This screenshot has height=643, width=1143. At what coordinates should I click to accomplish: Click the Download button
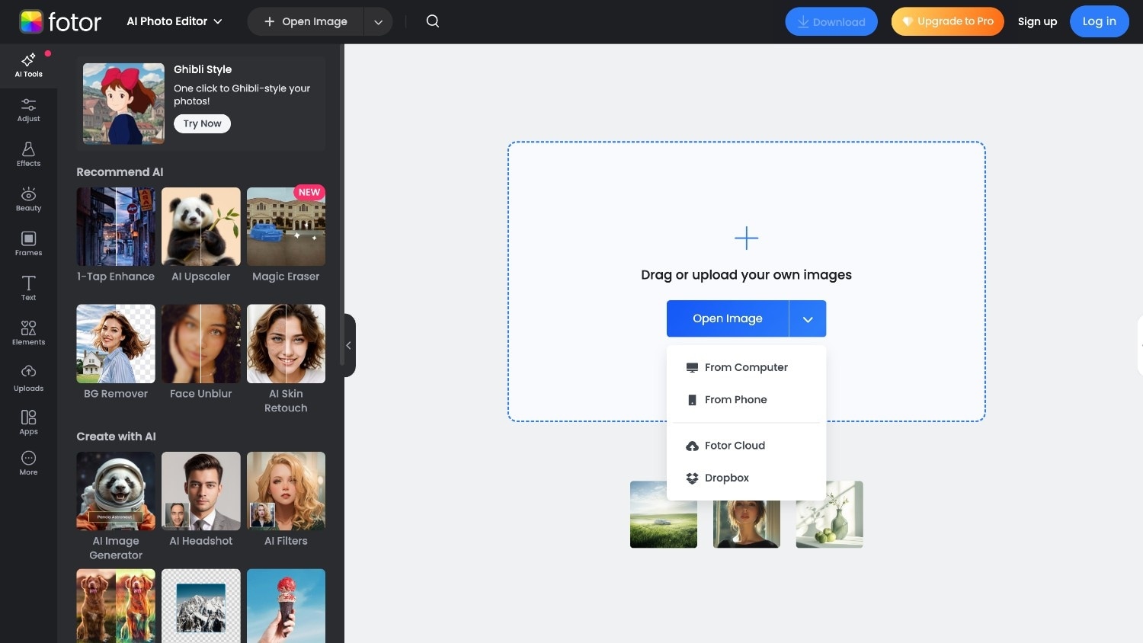[x=831, y=22]
